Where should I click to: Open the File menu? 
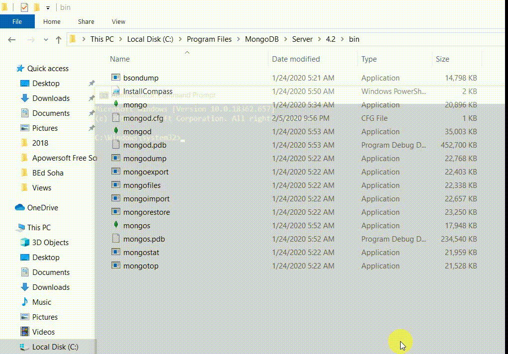point(17,22)
